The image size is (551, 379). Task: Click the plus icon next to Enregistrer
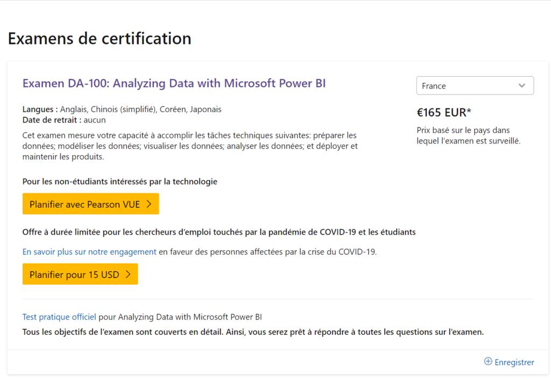point(488,362)
